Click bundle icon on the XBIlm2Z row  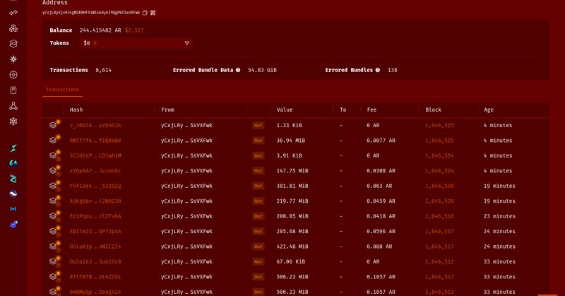point(54,231)
